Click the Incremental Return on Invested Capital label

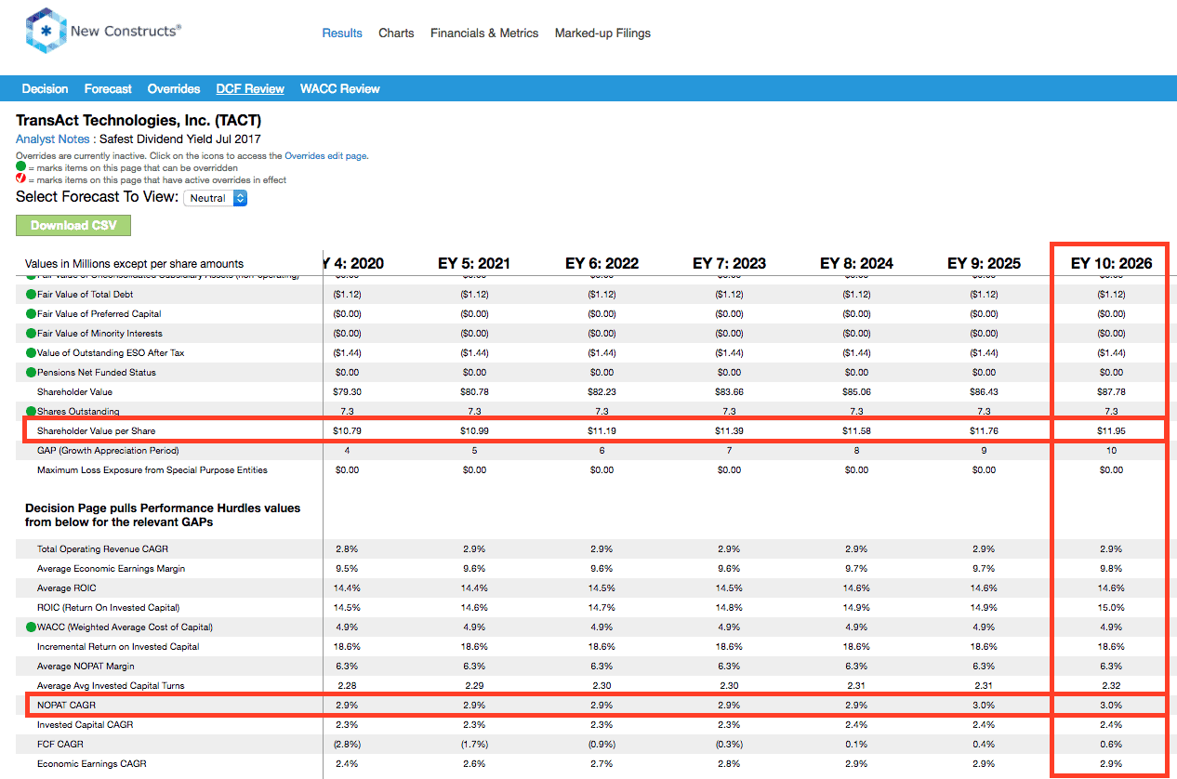[118, 647]
